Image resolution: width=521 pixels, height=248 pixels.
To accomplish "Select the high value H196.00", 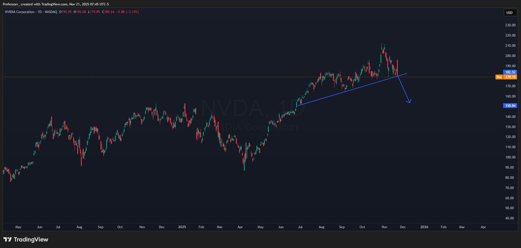I will click(x=79, y=12).
